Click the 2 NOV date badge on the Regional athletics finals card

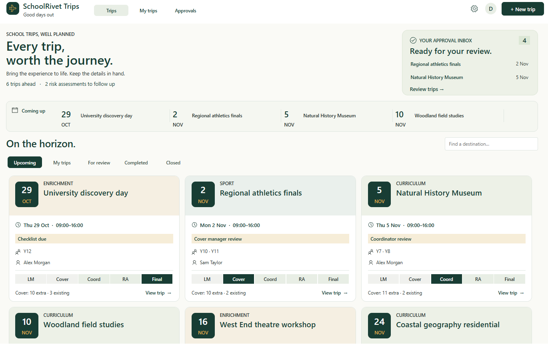pos(203,194)
